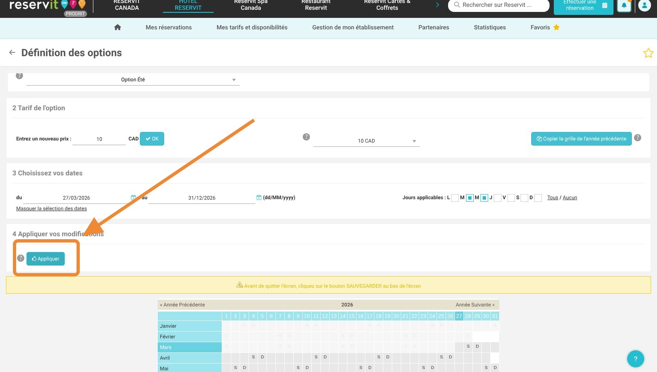
Task: Switch to Reservit Spa Canada tab
Action: pos(251,5)
